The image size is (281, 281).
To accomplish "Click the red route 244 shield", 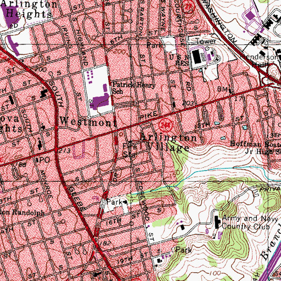I will point(166,126).
